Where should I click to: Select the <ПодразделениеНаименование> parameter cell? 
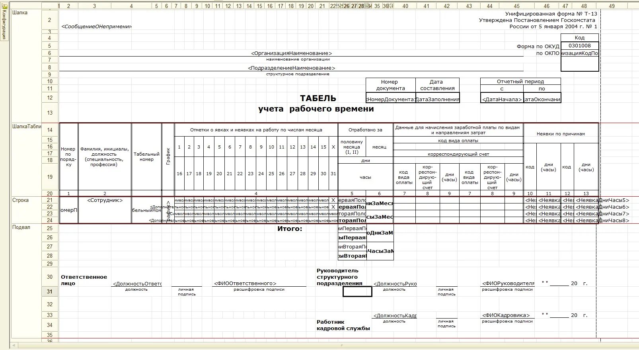click(x=291, y=68)
